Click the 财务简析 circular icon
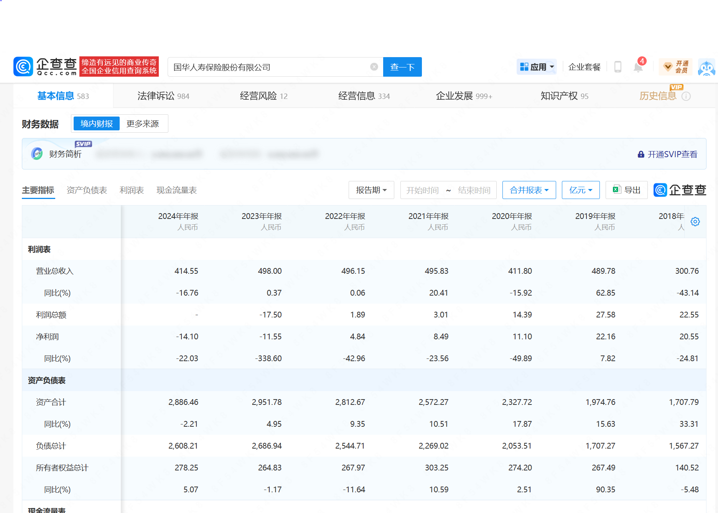 point(37,154)
